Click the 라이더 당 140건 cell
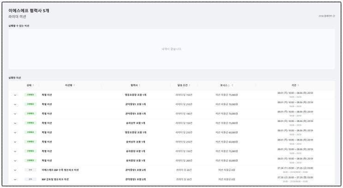 (x=184, y=114)
